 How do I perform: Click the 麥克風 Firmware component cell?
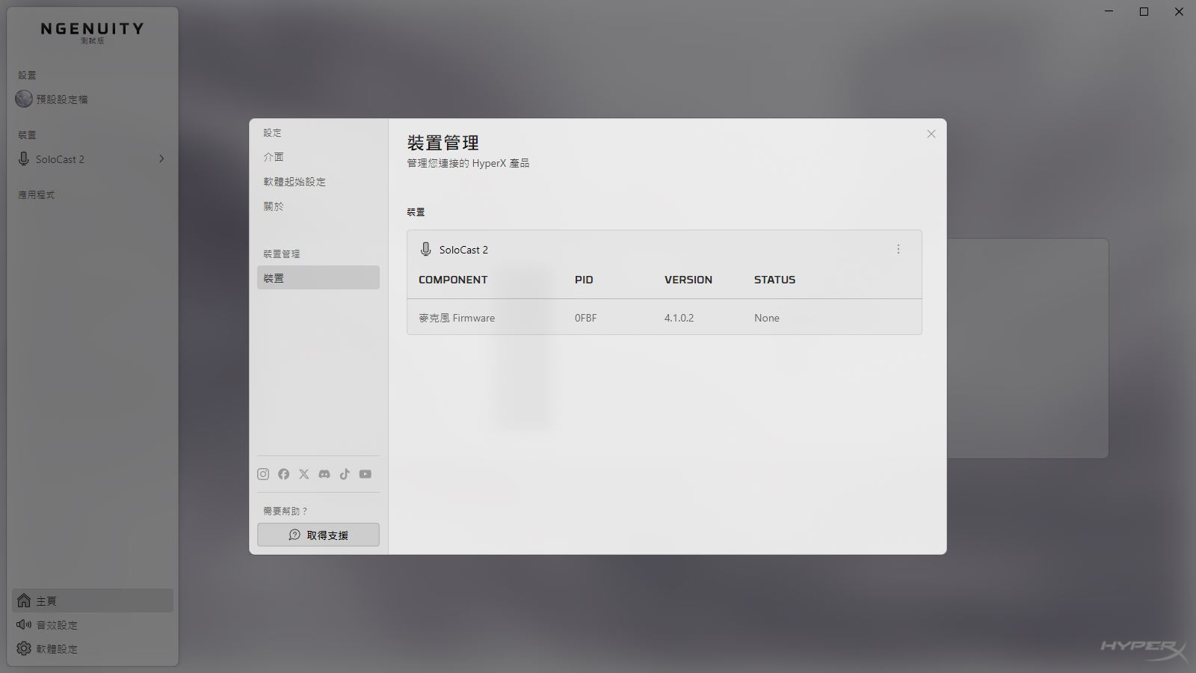(x=457, y=318)
